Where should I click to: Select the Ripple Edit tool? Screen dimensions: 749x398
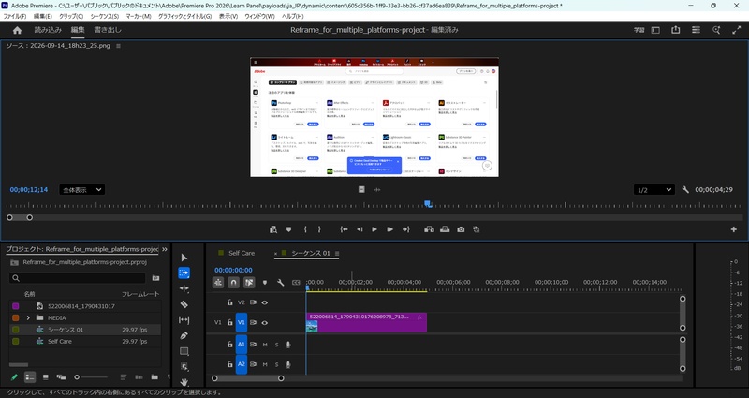184,288
